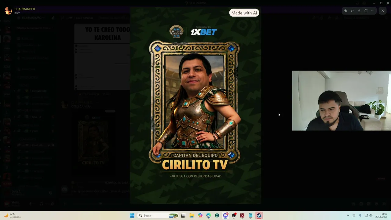Click the 'Made with AI' badge
This screenshot has width=391, height=220.
(x=244, y=13)
